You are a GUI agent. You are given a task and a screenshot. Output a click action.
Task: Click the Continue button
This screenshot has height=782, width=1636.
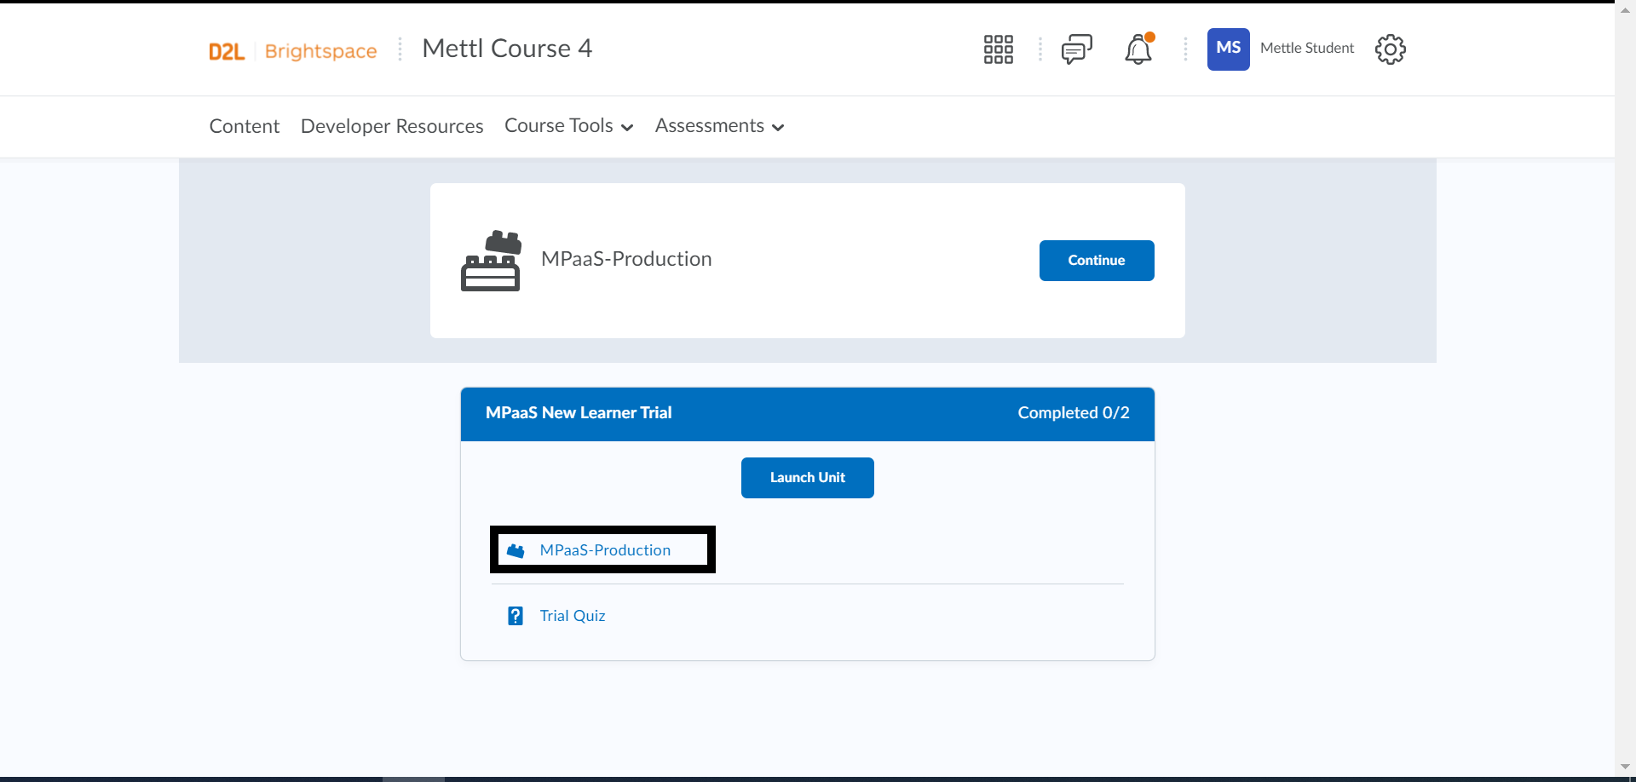(x=1097, y=261)
